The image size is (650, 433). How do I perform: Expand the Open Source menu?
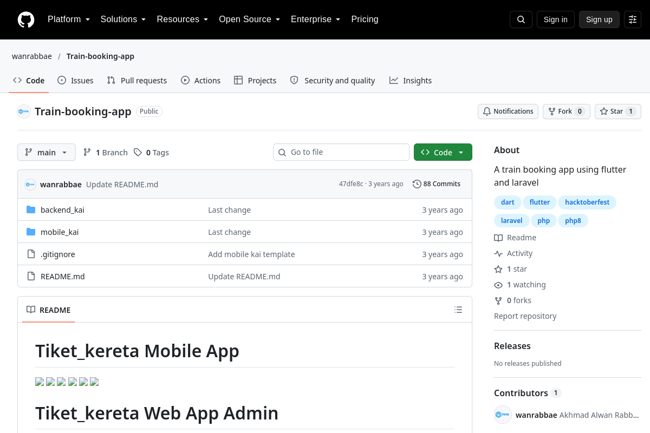tap(250, 19)
